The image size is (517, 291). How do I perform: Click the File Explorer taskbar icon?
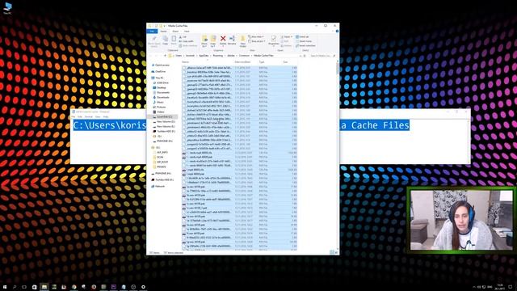(44, 287)
